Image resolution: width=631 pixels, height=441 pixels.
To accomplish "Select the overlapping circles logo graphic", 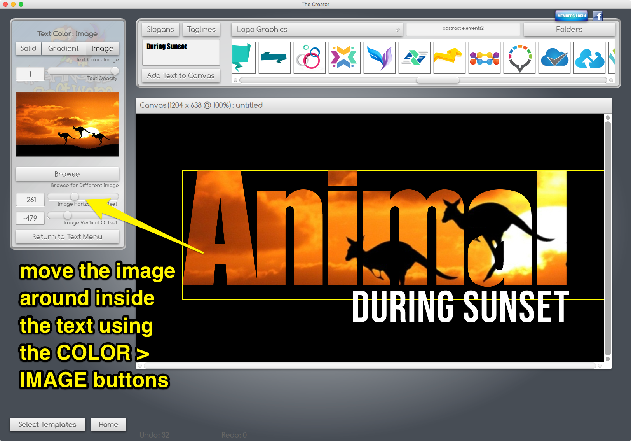I will [310, 58].
